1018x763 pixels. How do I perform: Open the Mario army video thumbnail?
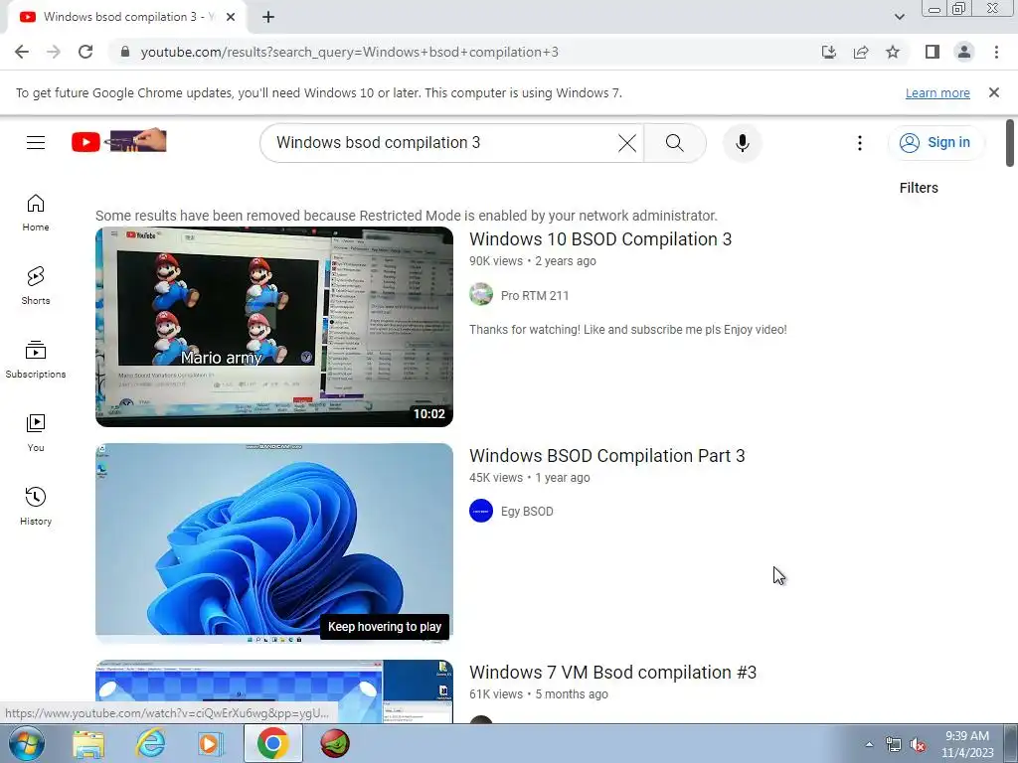click(x=274, y=326)
